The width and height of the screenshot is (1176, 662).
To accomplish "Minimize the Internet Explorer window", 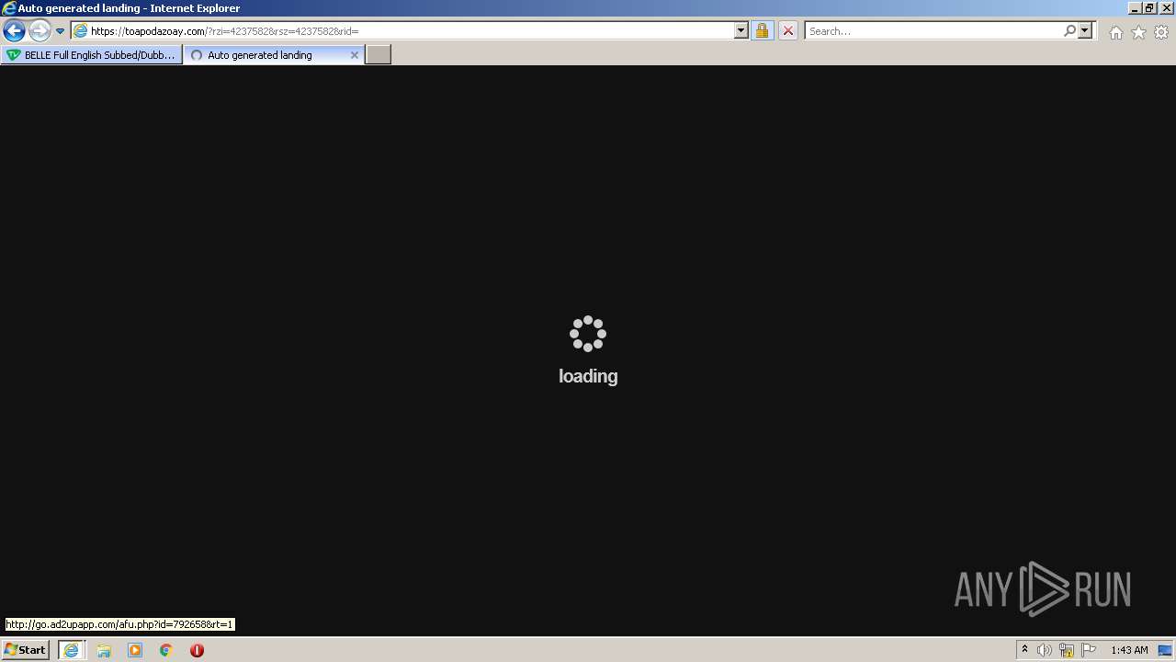I will [1135, 8].
